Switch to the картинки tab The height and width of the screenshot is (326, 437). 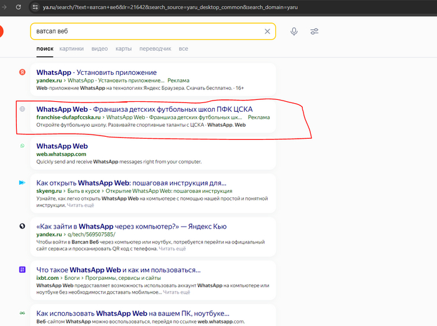pyautogui.click(x=72, y=49)
